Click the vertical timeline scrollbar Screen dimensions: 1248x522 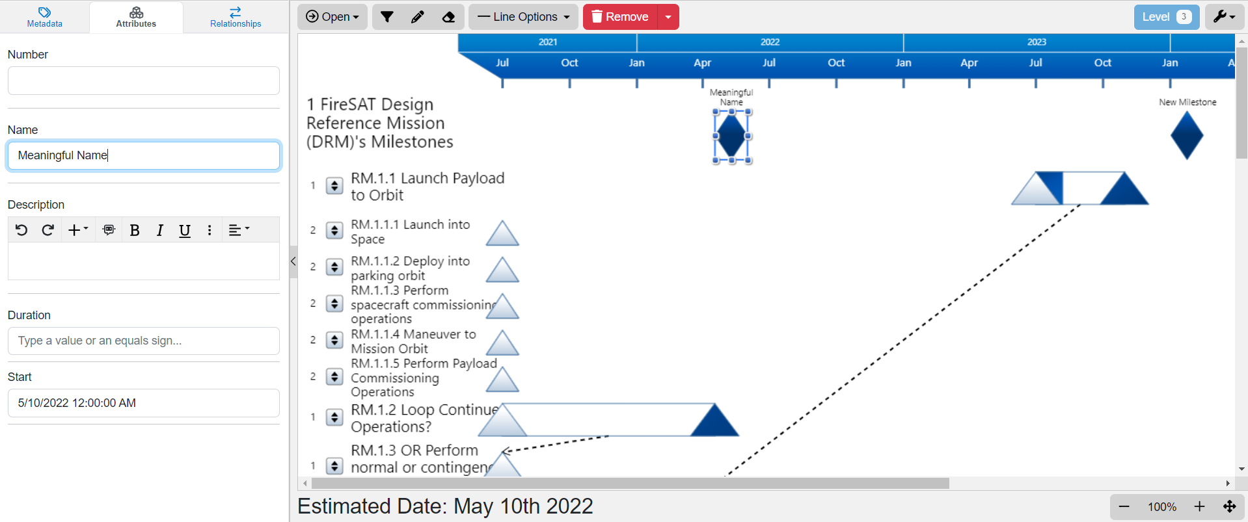(1241, 103)
